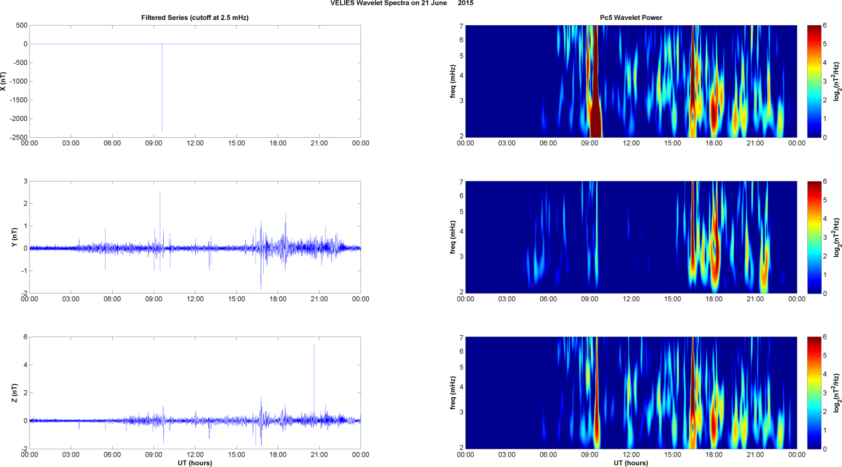Click the 'Z (nT)' axis label
The image size is (842, 467).
click(14, 393)
